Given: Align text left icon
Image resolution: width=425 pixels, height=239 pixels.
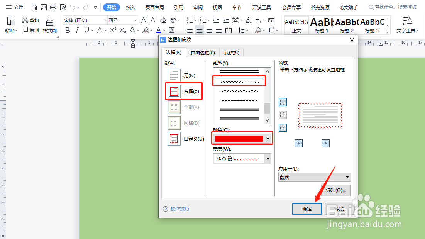Looking at the screenshot, I should pos(190,31).
